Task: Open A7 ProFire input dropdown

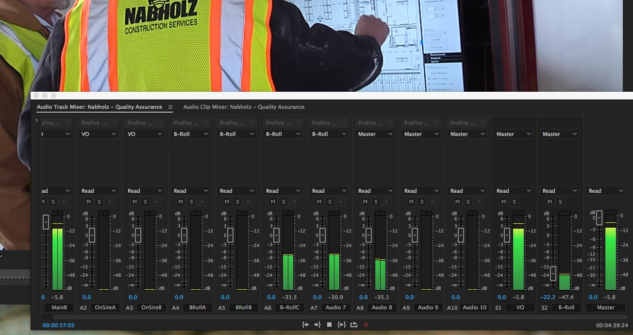Action: click(329, 123)
